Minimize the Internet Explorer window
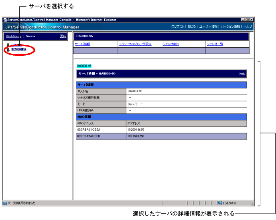Viewport: 276px width, 220px height. point(243,20)
